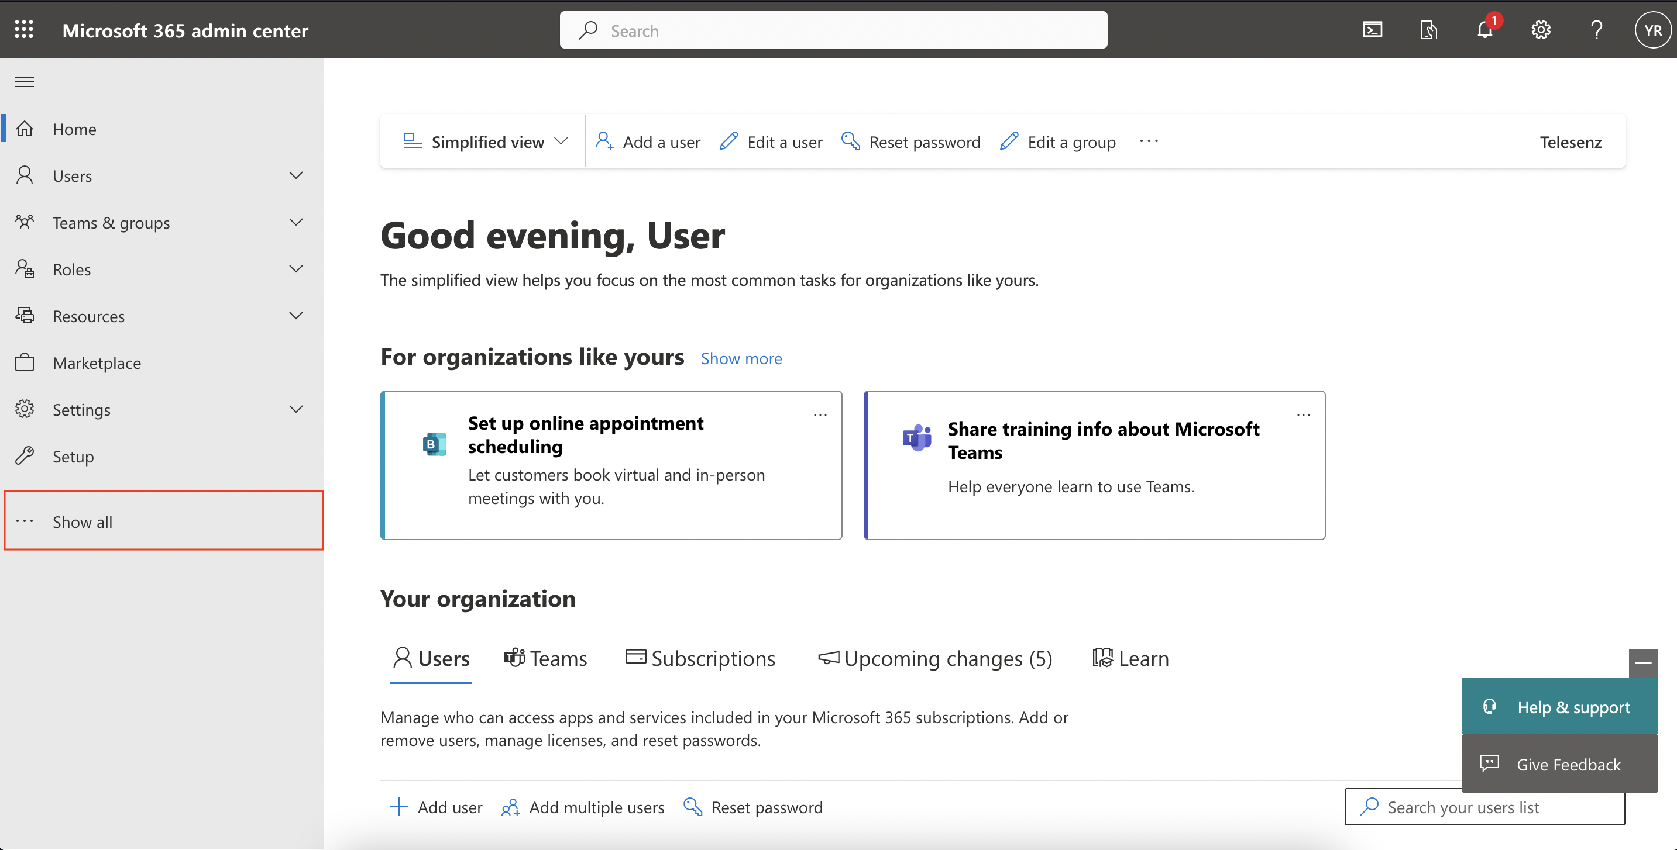Click the Add user button
The height and width of the screenshot is (850, 1677).
coord(437,806)
